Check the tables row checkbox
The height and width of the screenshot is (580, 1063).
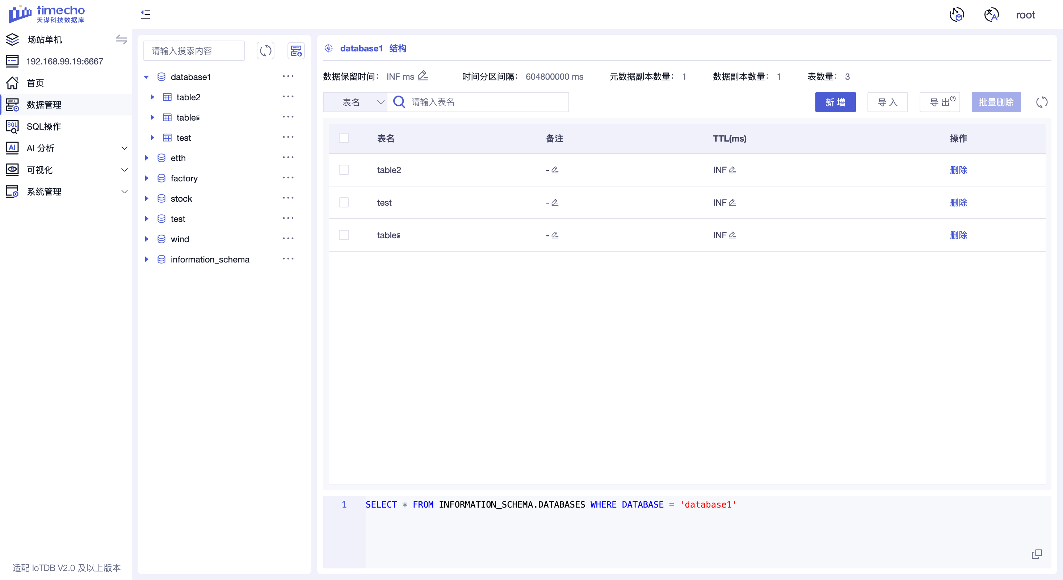point(344,235)
